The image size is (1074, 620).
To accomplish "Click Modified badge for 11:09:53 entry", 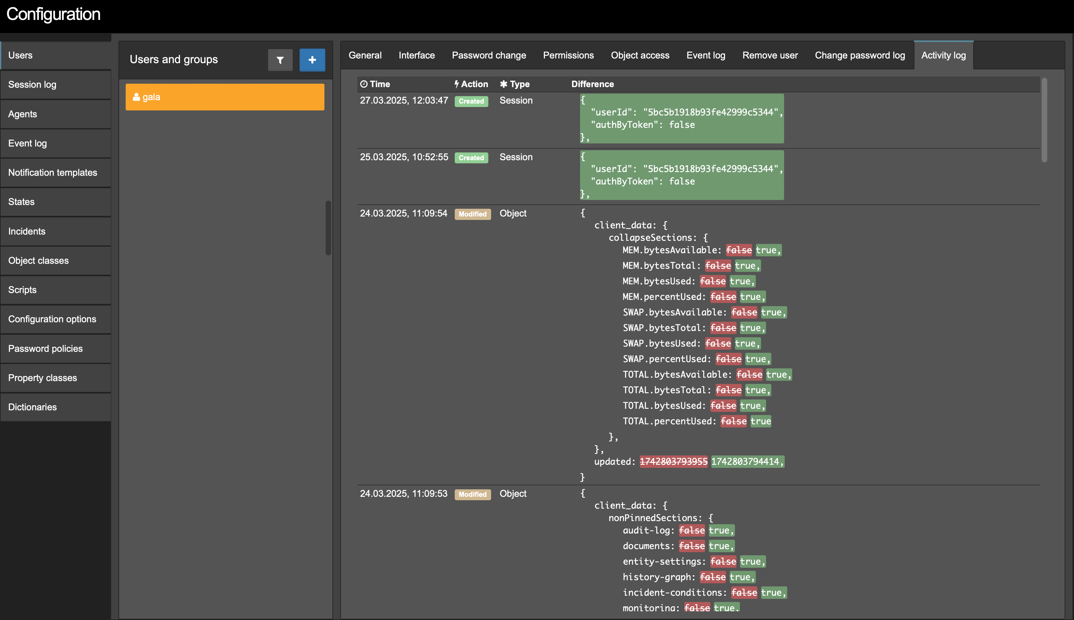I will point(472,494).
